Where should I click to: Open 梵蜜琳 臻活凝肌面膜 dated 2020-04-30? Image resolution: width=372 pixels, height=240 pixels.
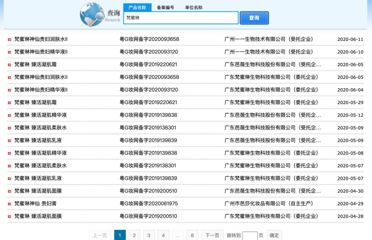pyautogui.click(x=38, y=191)
